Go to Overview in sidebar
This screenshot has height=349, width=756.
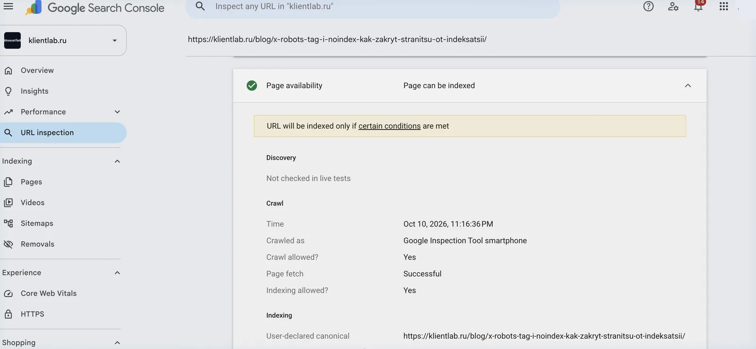tap(37, 70)
